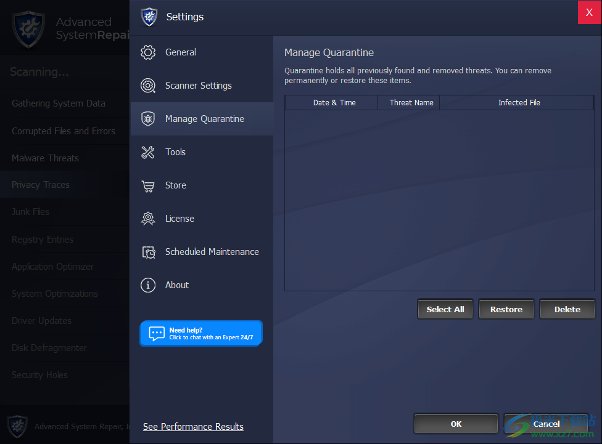This screenshot has width=602, height=444.
Task: Open the Scanner Settings tab
Action: (202, 86)
